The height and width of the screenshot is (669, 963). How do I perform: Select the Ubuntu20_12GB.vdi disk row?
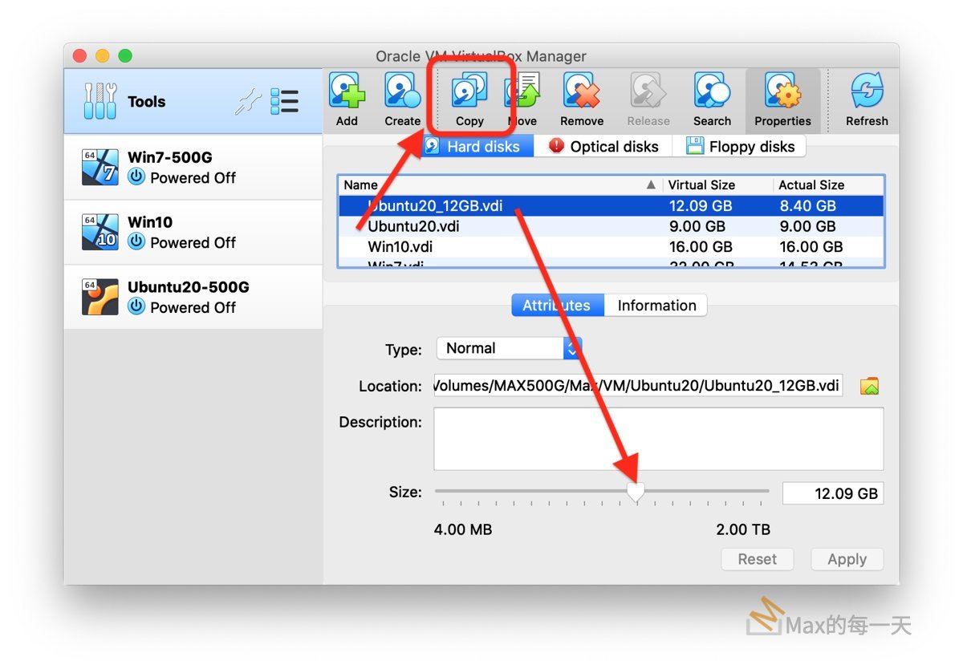tap(612, 206)
